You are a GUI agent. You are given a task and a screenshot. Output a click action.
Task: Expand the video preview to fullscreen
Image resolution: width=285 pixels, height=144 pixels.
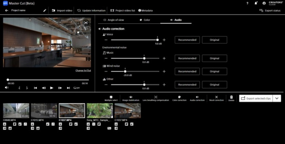click(86, 23)
